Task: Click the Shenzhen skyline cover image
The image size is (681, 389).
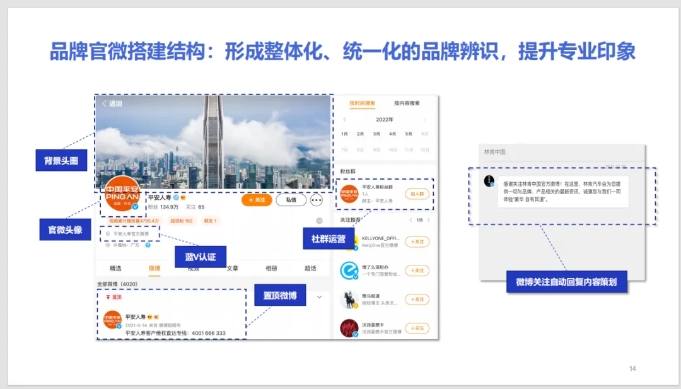Action: pos(213,142)
